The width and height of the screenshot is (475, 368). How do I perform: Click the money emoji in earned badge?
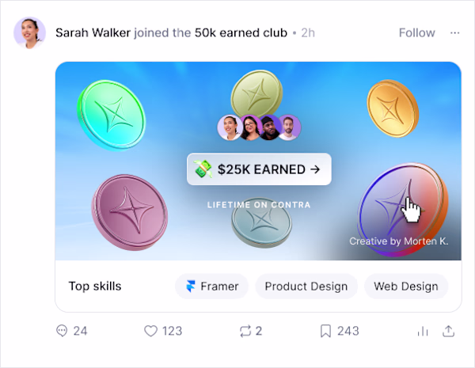(x=203, y=169)
